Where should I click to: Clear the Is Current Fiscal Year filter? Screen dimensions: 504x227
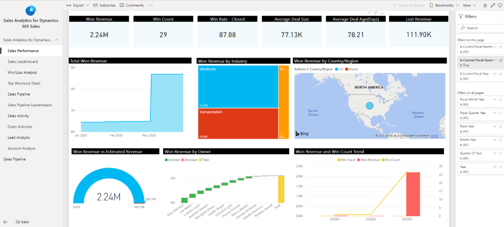[501, 74]
